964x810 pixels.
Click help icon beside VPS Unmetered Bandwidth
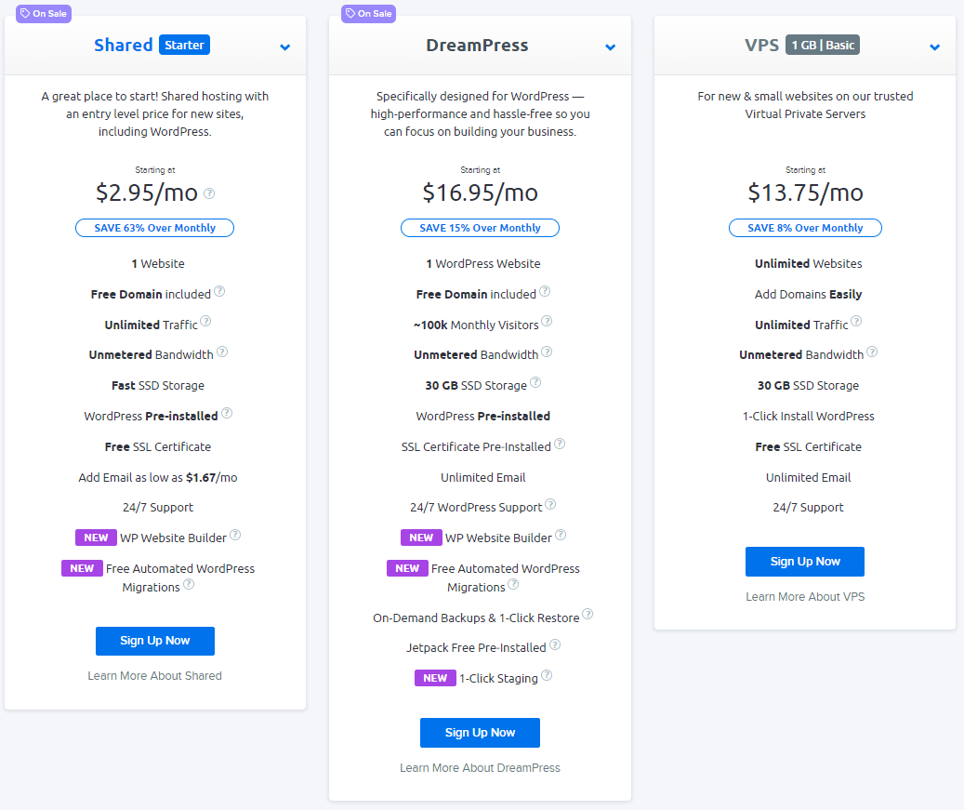(x=872, y=352)
